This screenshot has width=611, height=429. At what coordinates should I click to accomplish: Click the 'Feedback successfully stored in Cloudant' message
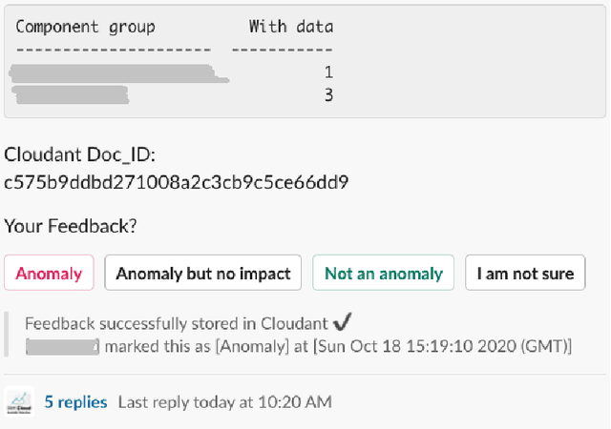pyautogui.click(x=175, y=324)
